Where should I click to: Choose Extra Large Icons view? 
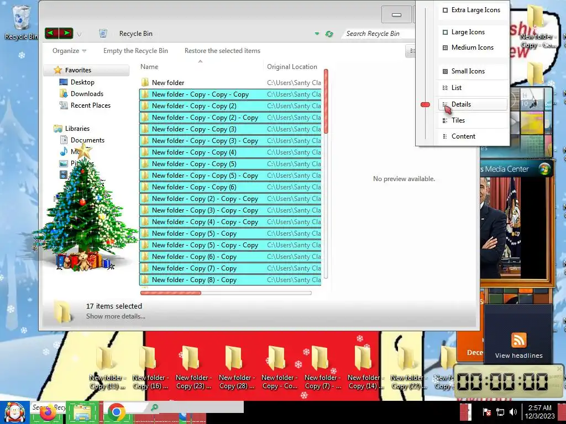472,10
